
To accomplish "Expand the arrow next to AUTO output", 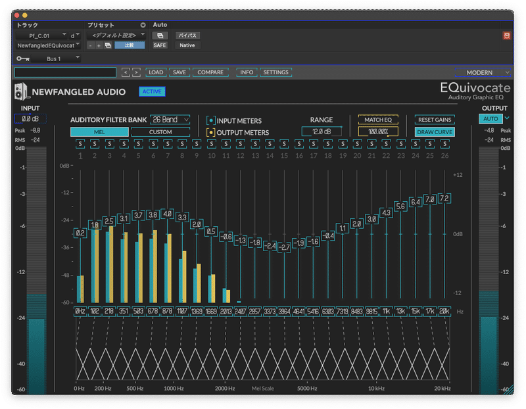I will point(507,118).
